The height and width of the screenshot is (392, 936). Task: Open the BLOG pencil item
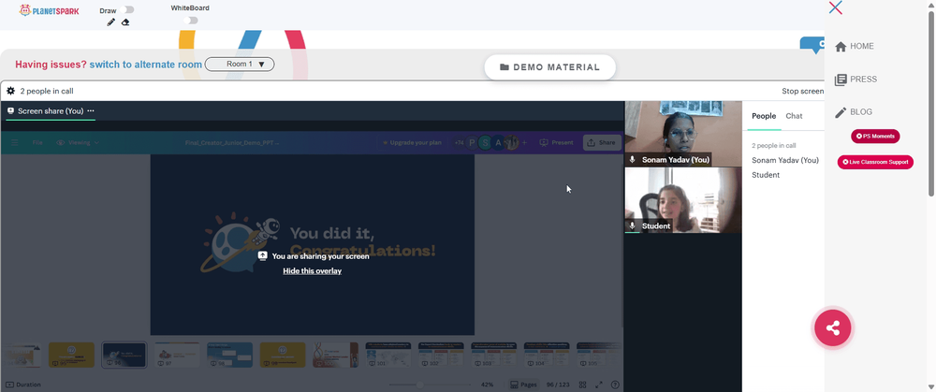pos(854,112)
